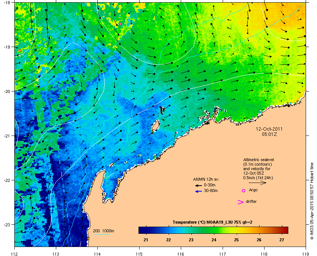Image resolution: width=317 pixels, height=256 pixels.
Task: Click colour bar tick label '24'
Action: [x=214, y=240]
